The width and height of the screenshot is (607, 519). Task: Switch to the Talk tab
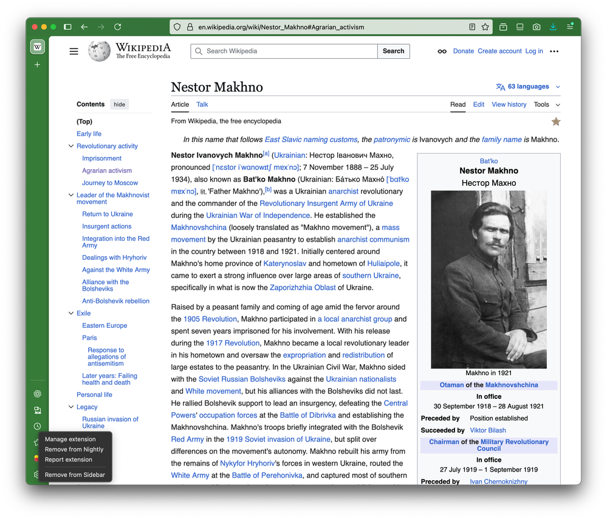coord(202,104)
